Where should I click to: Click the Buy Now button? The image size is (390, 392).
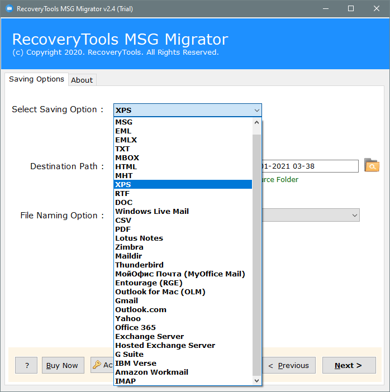tap(63, 365)
